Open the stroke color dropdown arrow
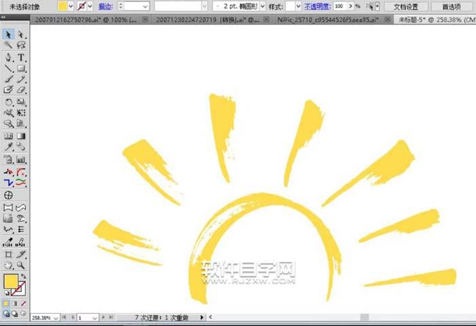 tap(90, 6)
